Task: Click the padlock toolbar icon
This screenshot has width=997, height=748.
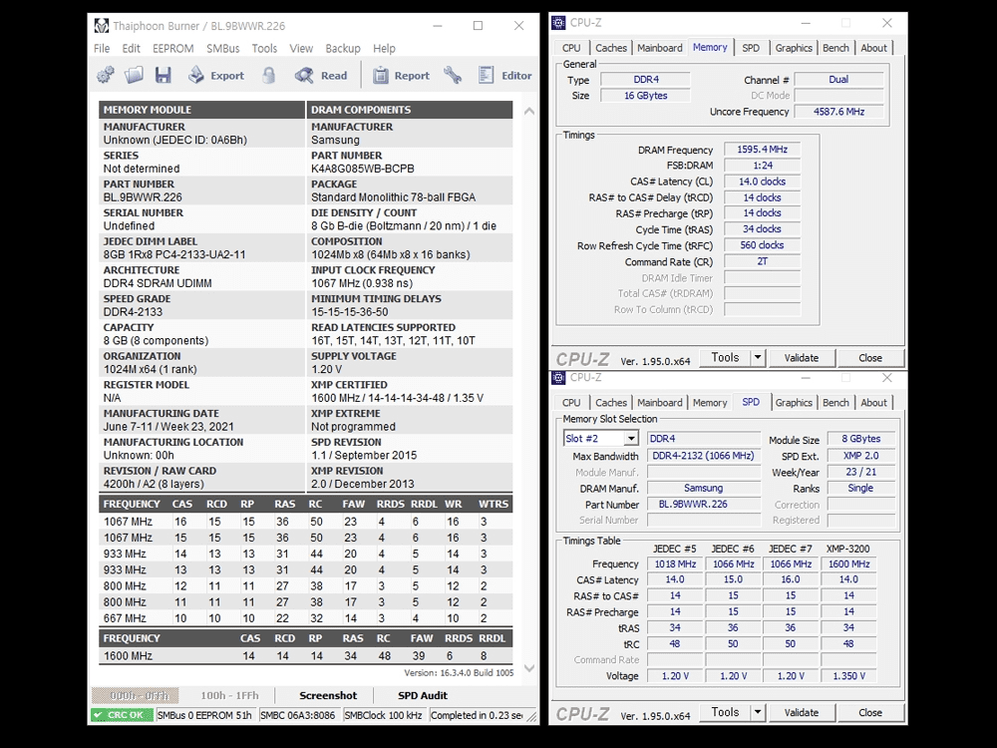Action: click(x=269, y=75)
